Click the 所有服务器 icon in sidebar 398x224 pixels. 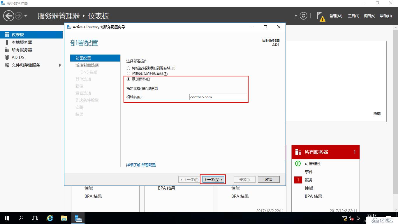(7, 50)
